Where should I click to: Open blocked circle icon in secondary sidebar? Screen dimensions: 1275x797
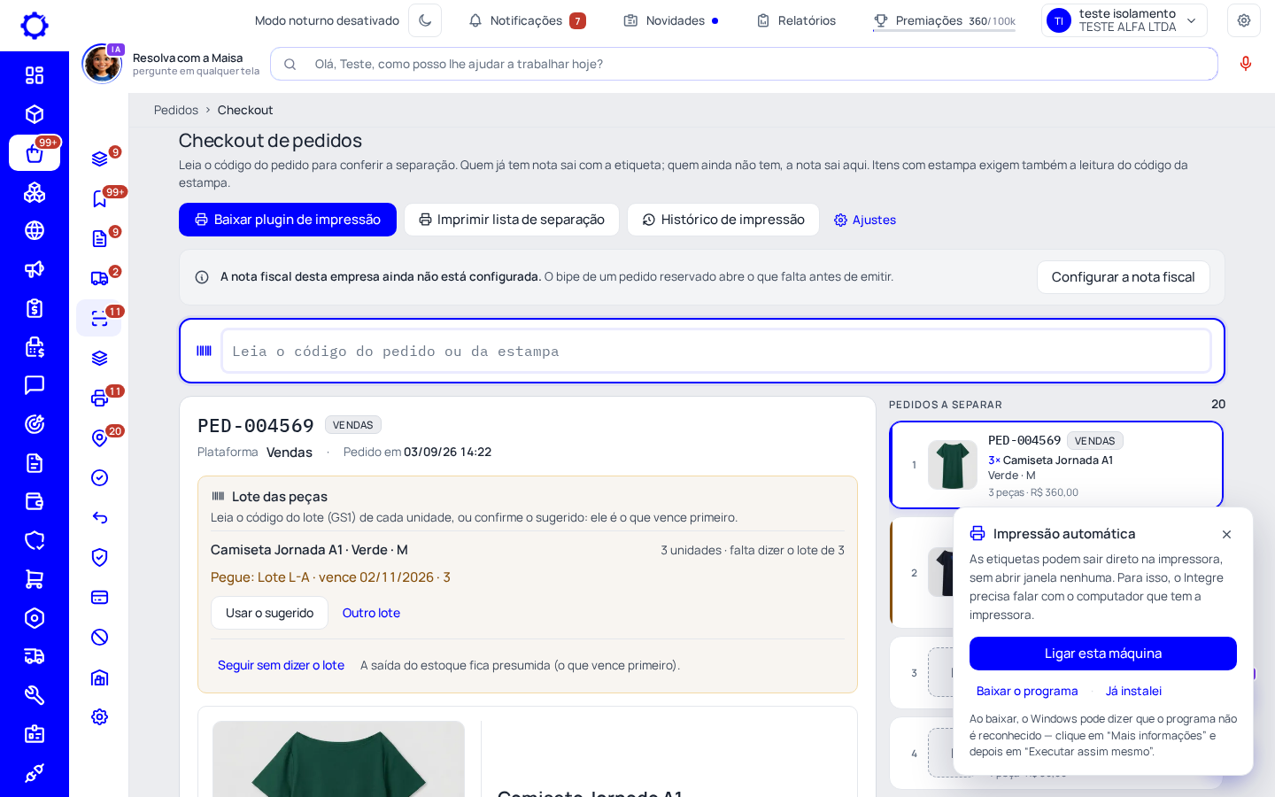100,637
